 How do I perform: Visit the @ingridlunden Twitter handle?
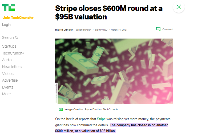83,30
